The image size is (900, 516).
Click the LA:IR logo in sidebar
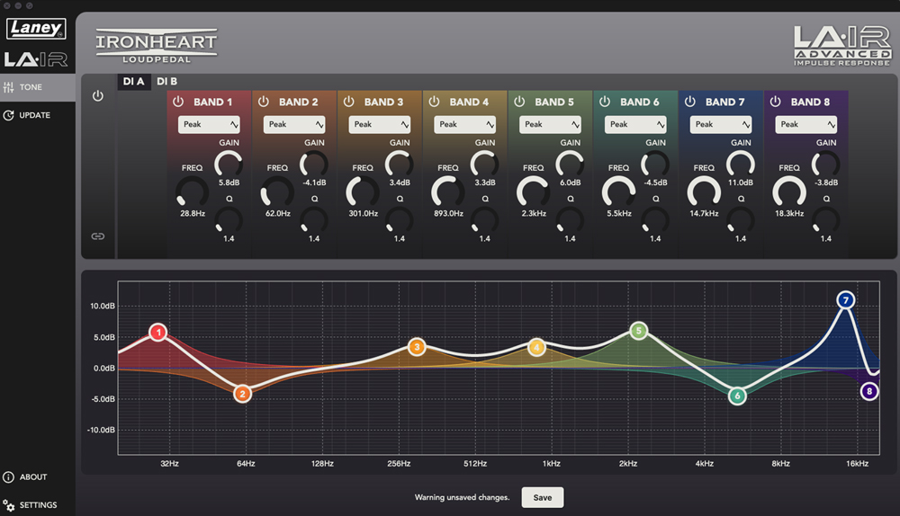click(x=36, y=59)
